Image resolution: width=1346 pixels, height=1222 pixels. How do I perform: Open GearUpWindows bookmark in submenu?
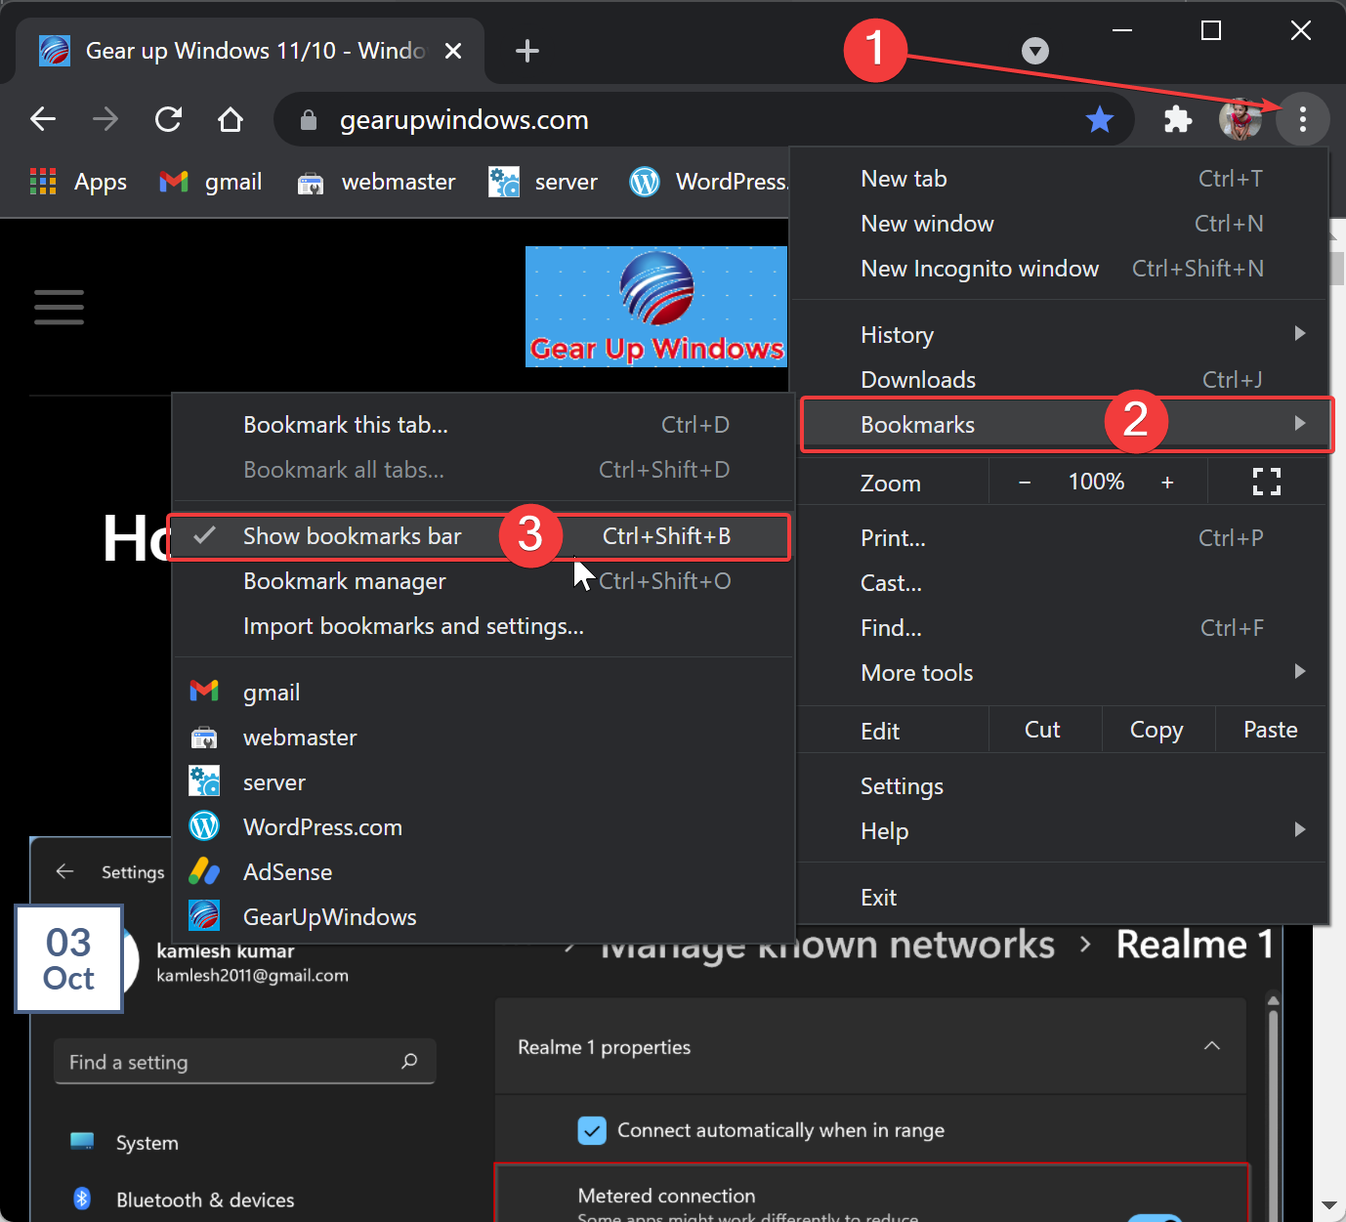(x=483, y=917)
